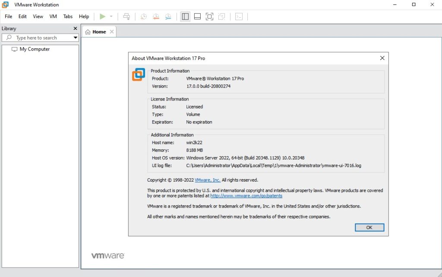442x277 pixels.
Task: Click the 'Licensed' status value
Action: [195, 107]
